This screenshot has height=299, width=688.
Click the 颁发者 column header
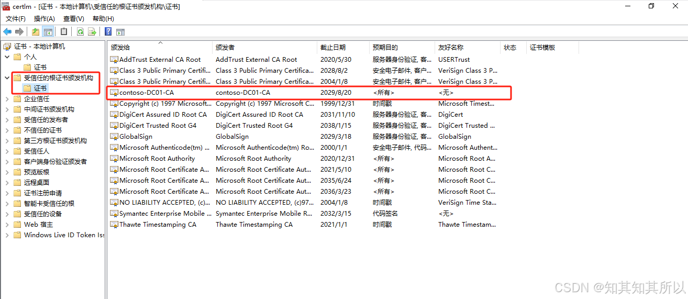point(225,48)
